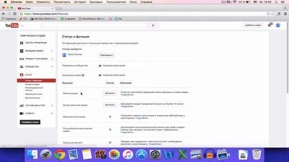Click Добавить видео upload button

(x=253, y=25)
